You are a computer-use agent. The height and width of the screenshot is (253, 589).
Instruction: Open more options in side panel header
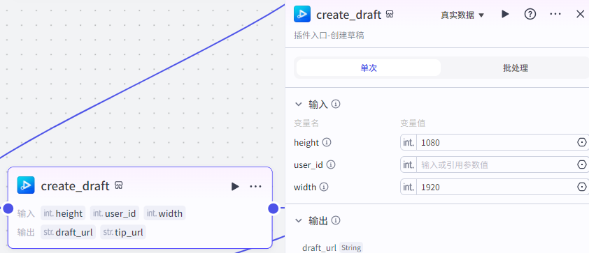(x=555, y=14)
